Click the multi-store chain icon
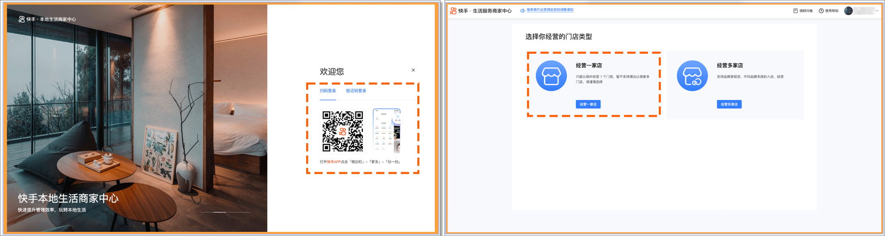 tap(692, 76)
